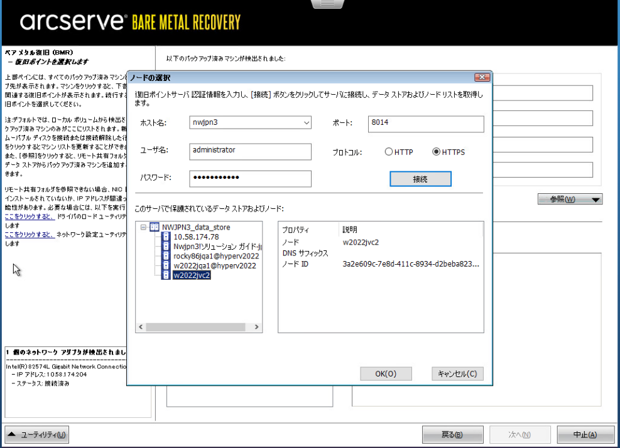Select the HTTPS protocol radio button
The height and width of the screenshot is (448, 620).
coord(436,152)
